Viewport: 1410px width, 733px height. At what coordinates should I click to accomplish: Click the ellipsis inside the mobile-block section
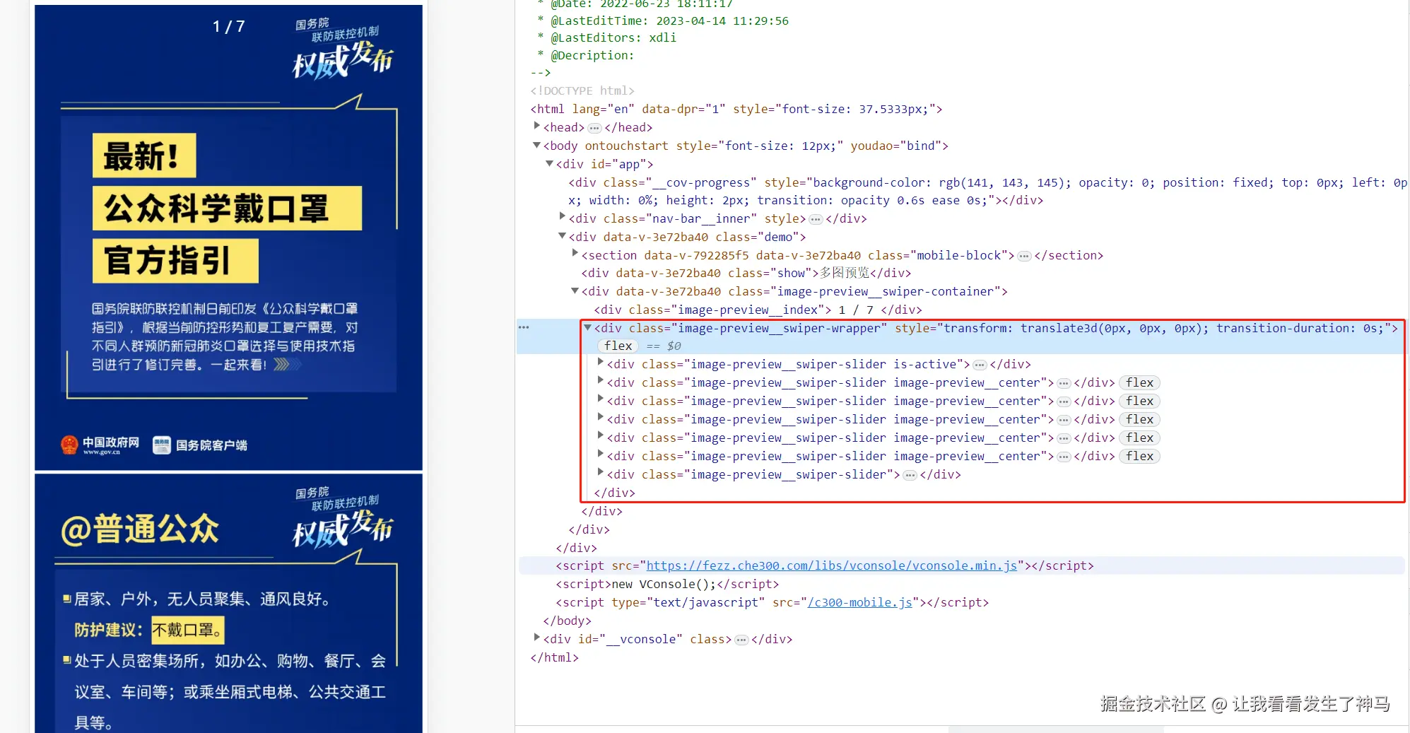click(1024, 256)
